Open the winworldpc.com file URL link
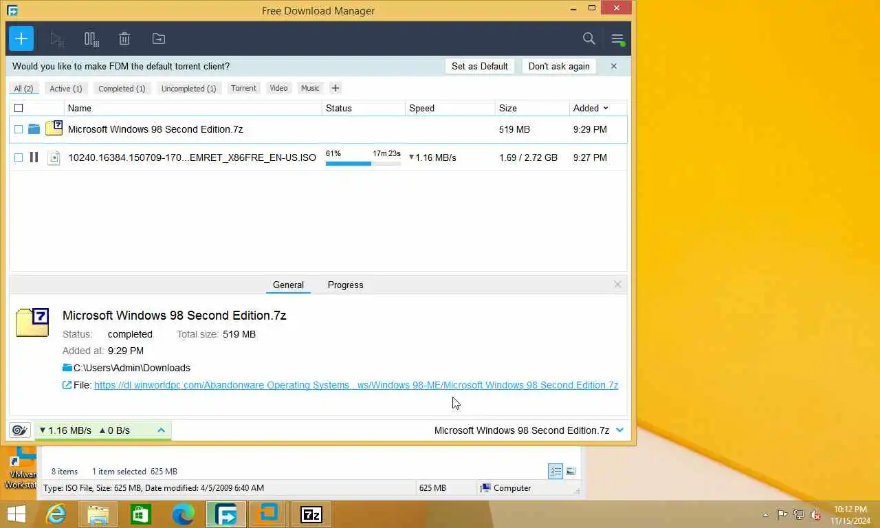This screenshot has height=528, width=880. 356,385
